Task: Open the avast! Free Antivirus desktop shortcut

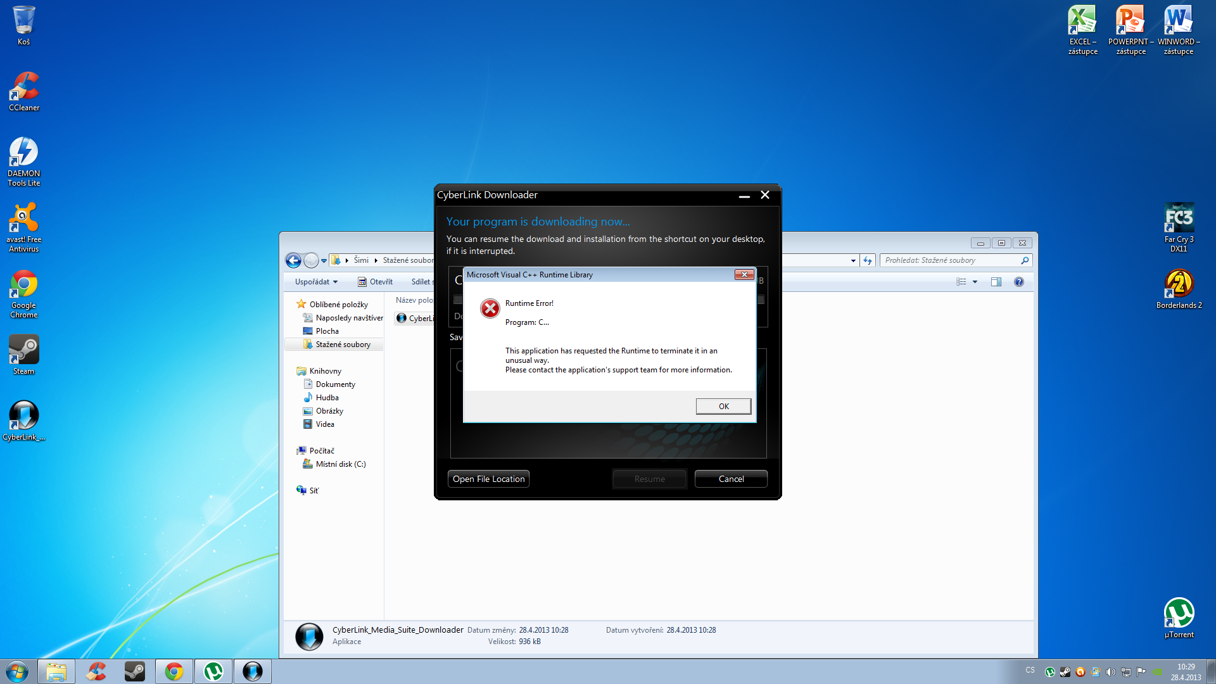Action: point(24,227)
